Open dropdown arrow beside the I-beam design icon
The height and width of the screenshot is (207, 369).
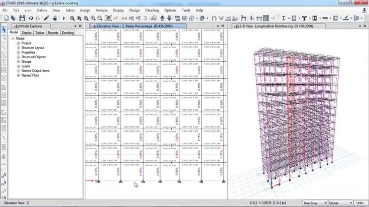(x=289, y=19)
